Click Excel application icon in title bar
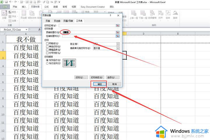The width and height of the screenshot is (210, 140). [x=2, y=2]
